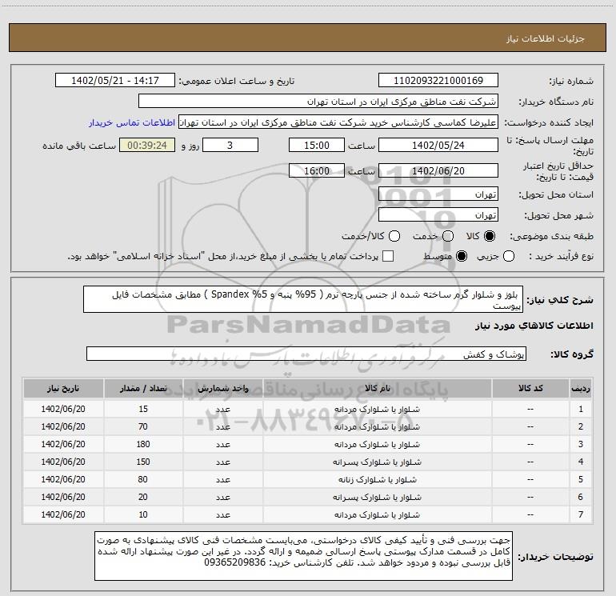
Task: Click quantity 80 in row 5
Action: click(x=143, y=479)
